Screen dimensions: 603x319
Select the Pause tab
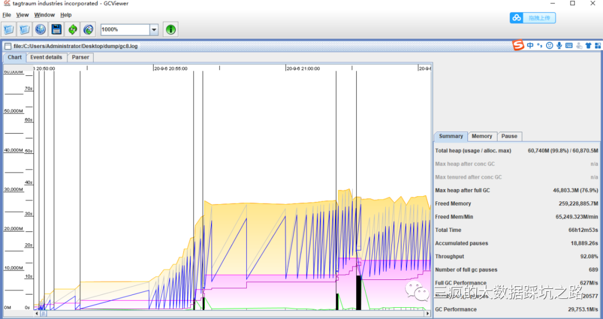pos(509,136)
